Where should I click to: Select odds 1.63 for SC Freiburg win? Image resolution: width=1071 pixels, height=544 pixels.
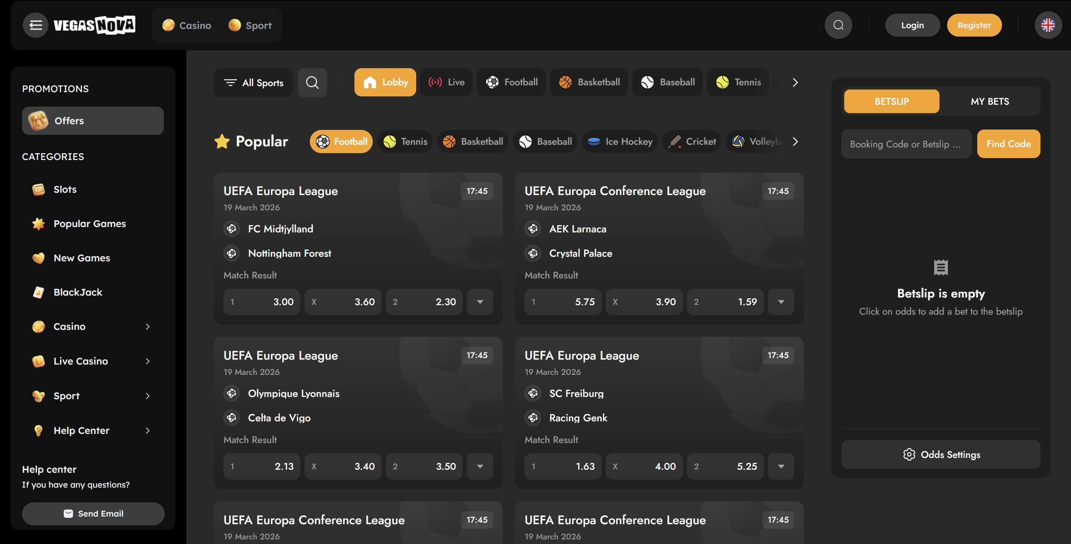pos(563,466)
